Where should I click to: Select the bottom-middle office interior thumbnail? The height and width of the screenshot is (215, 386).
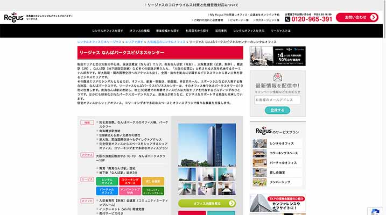(207, 189)
